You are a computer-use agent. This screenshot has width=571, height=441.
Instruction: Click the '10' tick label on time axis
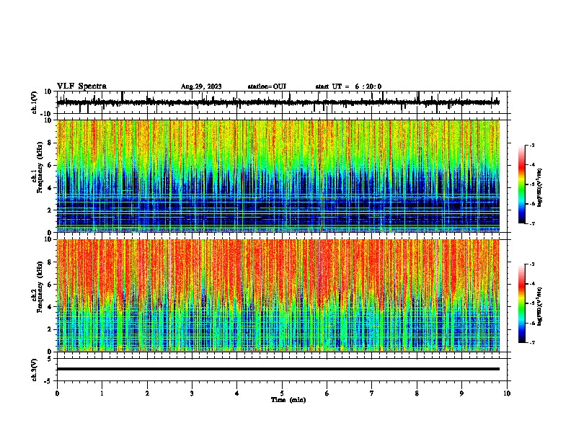point(507,393)
